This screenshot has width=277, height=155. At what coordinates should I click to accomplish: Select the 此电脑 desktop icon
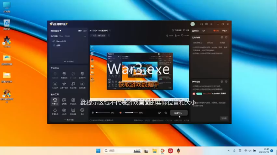tap(7, 7)
